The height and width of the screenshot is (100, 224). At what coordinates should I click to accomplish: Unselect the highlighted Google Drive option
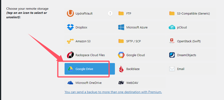[x=90, y=69]
